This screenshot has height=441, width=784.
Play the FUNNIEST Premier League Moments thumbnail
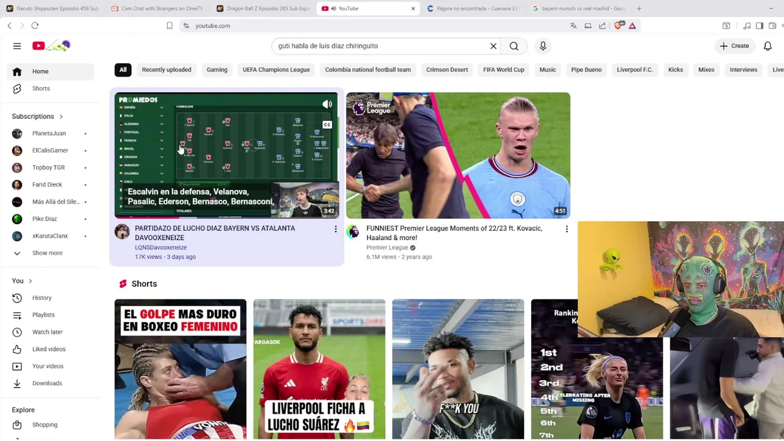click(458, 156)
